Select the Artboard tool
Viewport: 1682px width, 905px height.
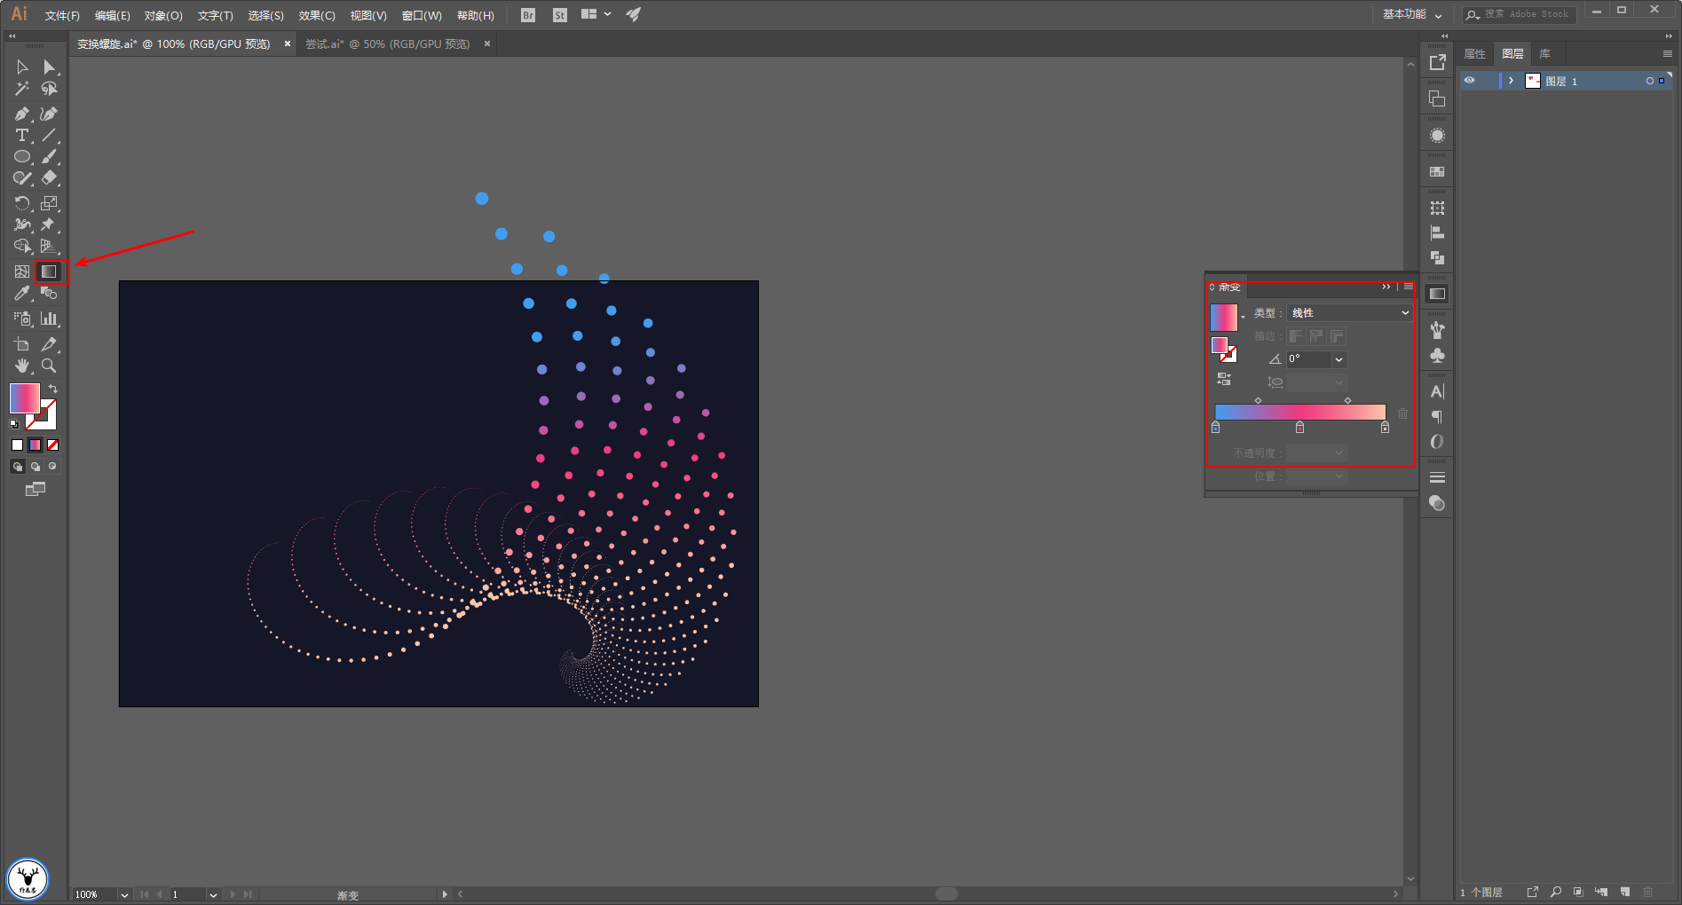[x=22, y=344]
